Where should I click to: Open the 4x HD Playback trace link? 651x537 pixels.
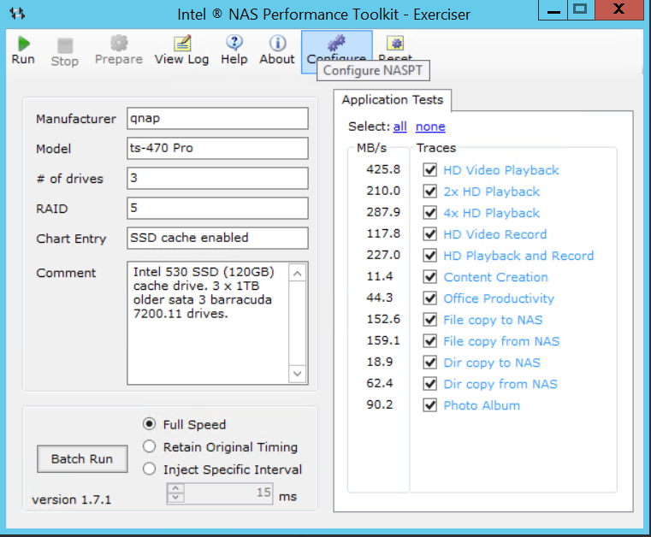coord(492,213)
